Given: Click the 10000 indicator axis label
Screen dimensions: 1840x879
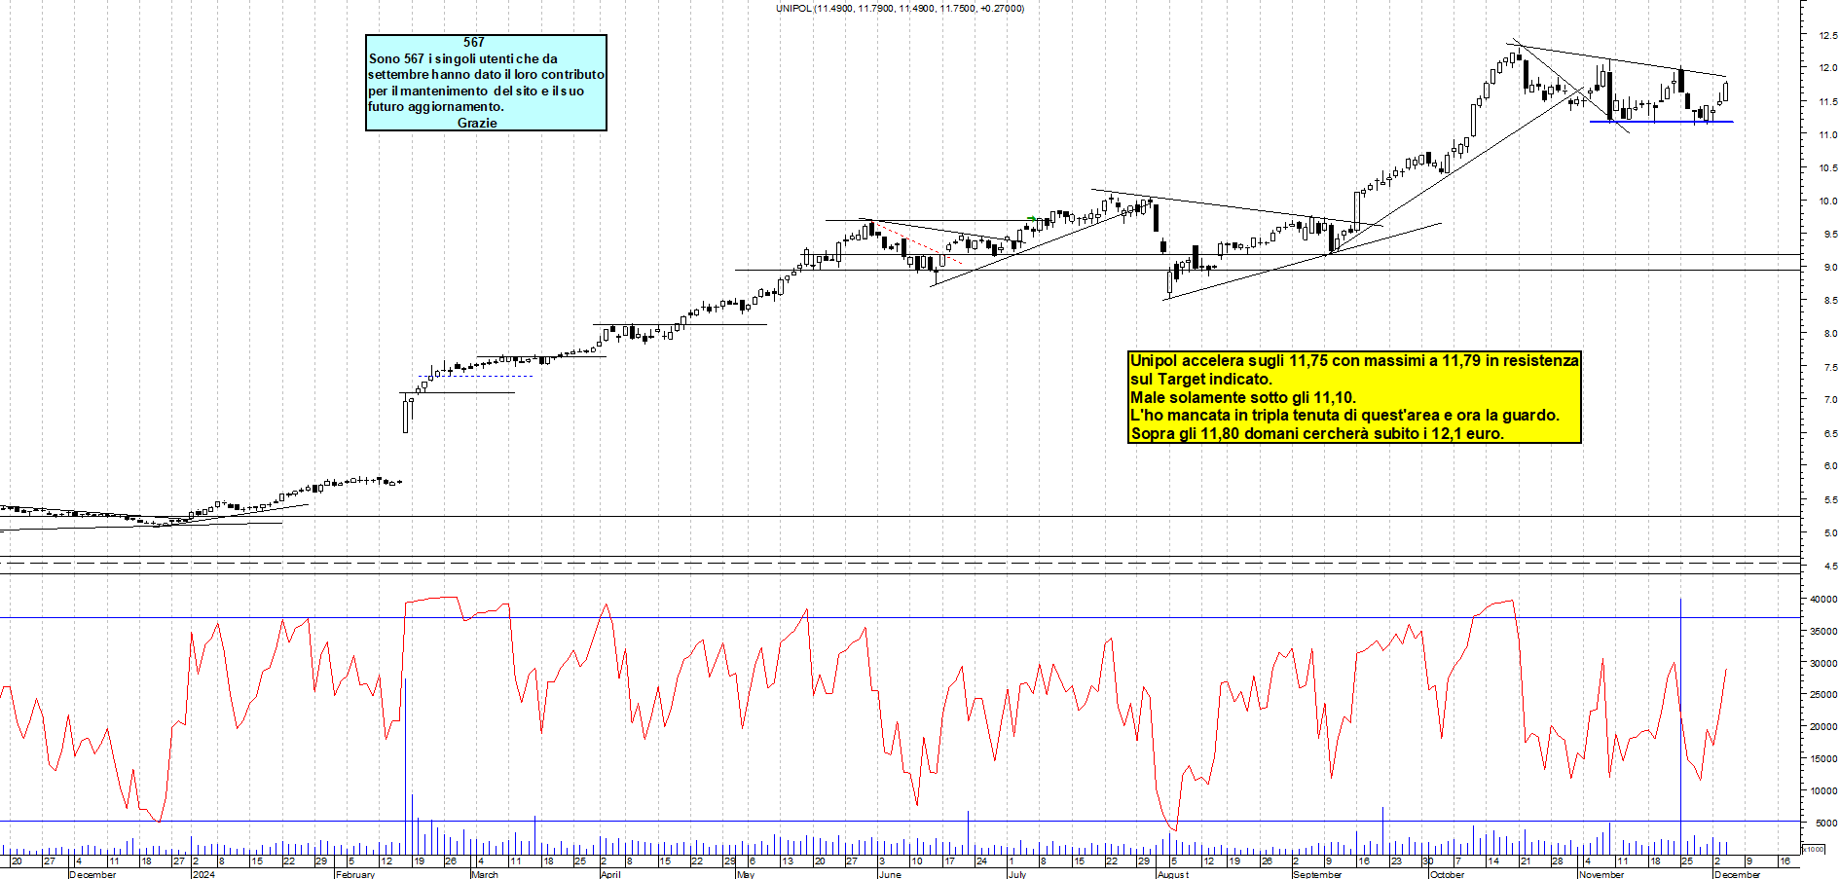Looking at the screenshot, I should (x=1823, y=790).
